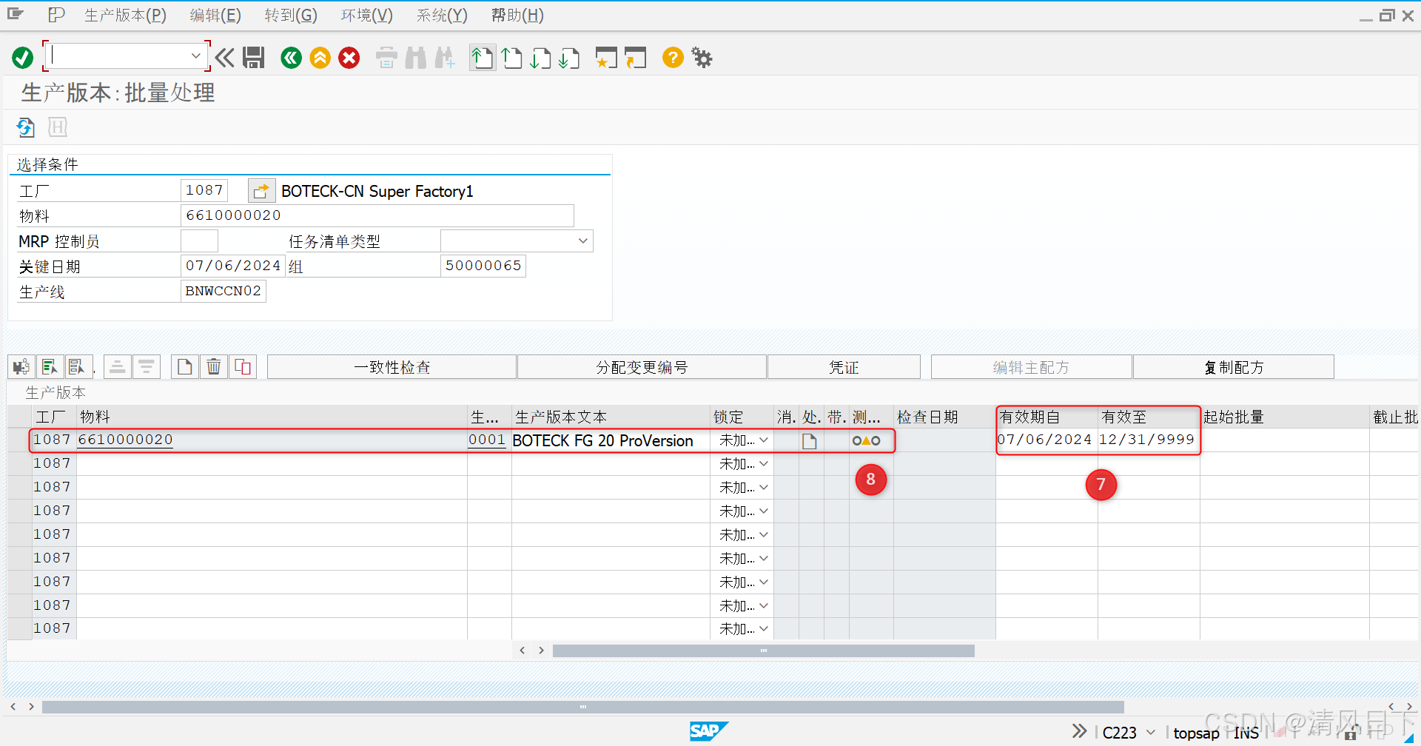
Task: Click table cell 6610000020 material link
Action: (x=125, y=440)
